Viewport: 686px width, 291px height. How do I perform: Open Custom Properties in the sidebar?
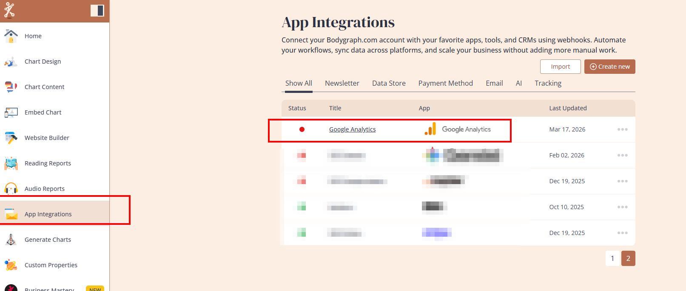[51, 265]
